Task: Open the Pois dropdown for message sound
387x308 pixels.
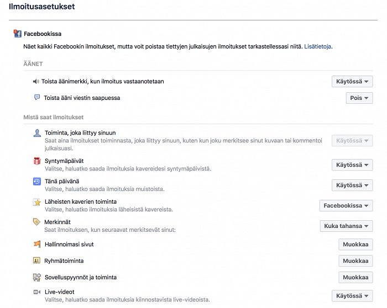Action: click(359, 98)
